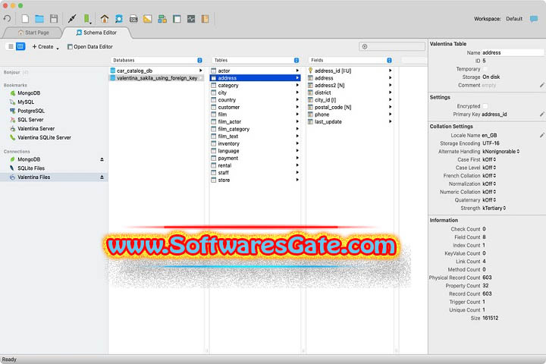Select the inventory table
The image size is (546, 364).
point(255,143)
